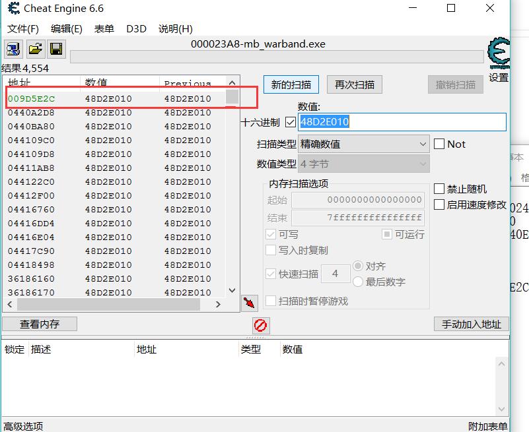Click the results vertical scrollbar thumb
The width and height of the screenshot is (529, 432).
(232, 97)
